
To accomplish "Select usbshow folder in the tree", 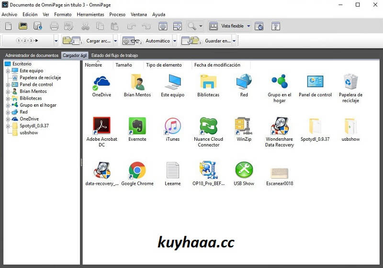I will [29, 133].
